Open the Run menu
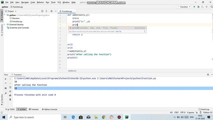This screenshot has height=120, width=213. click(47, 2)
